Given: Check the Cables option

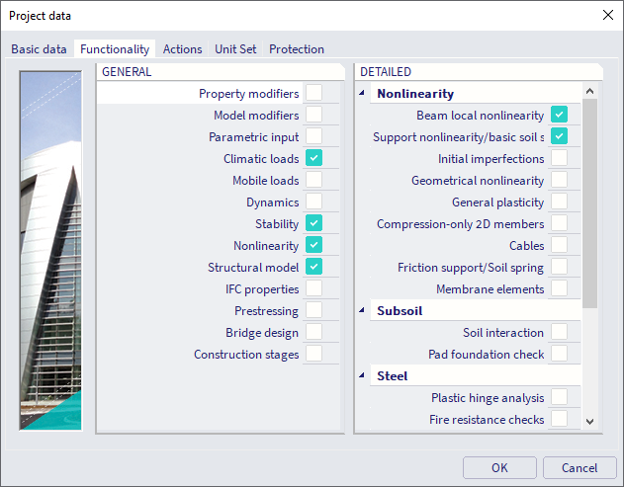Looking at the screenshot, I should pos(559,246).
